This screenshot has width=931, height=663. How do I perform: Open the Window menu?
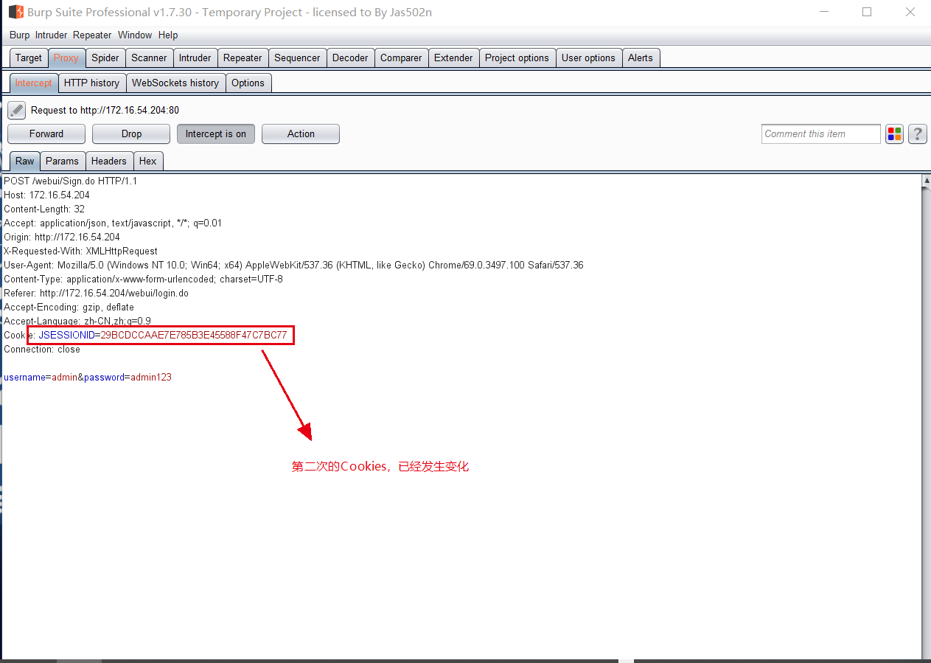(x=135, y=35)
